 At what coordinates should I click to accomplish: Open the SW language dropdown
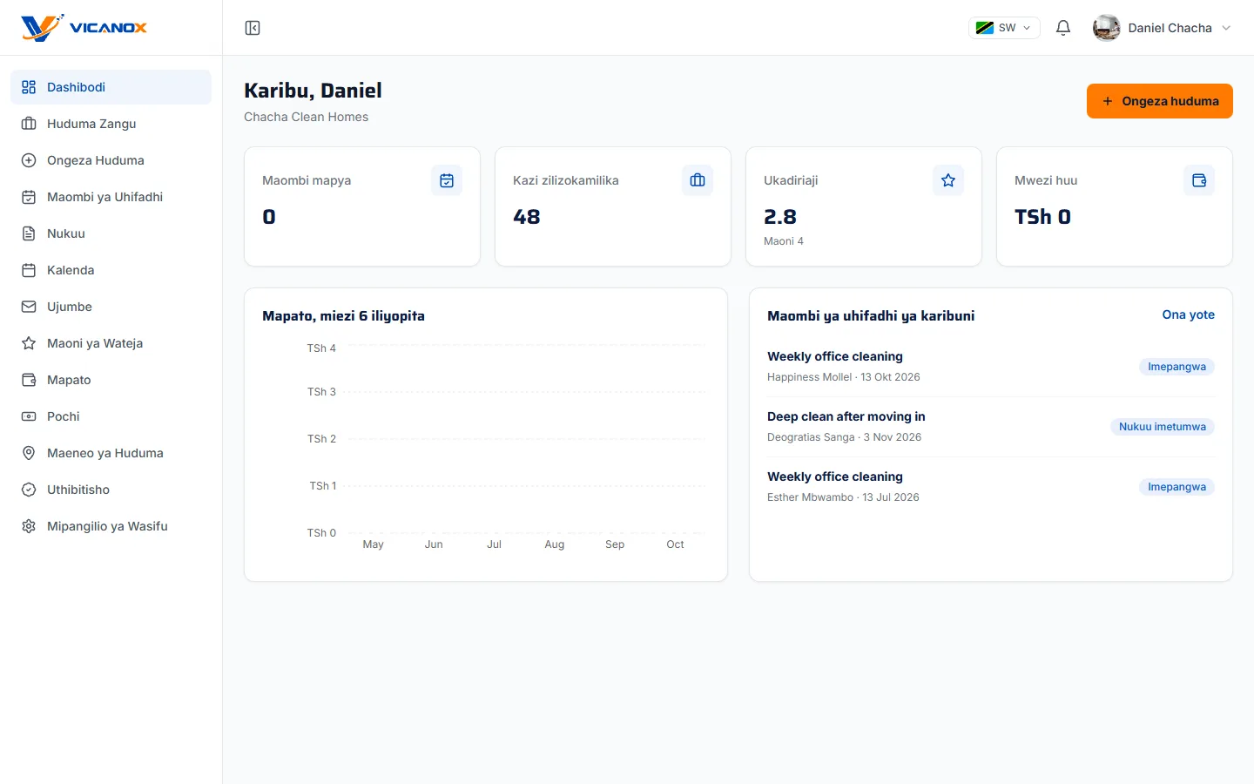point(1004,28)
